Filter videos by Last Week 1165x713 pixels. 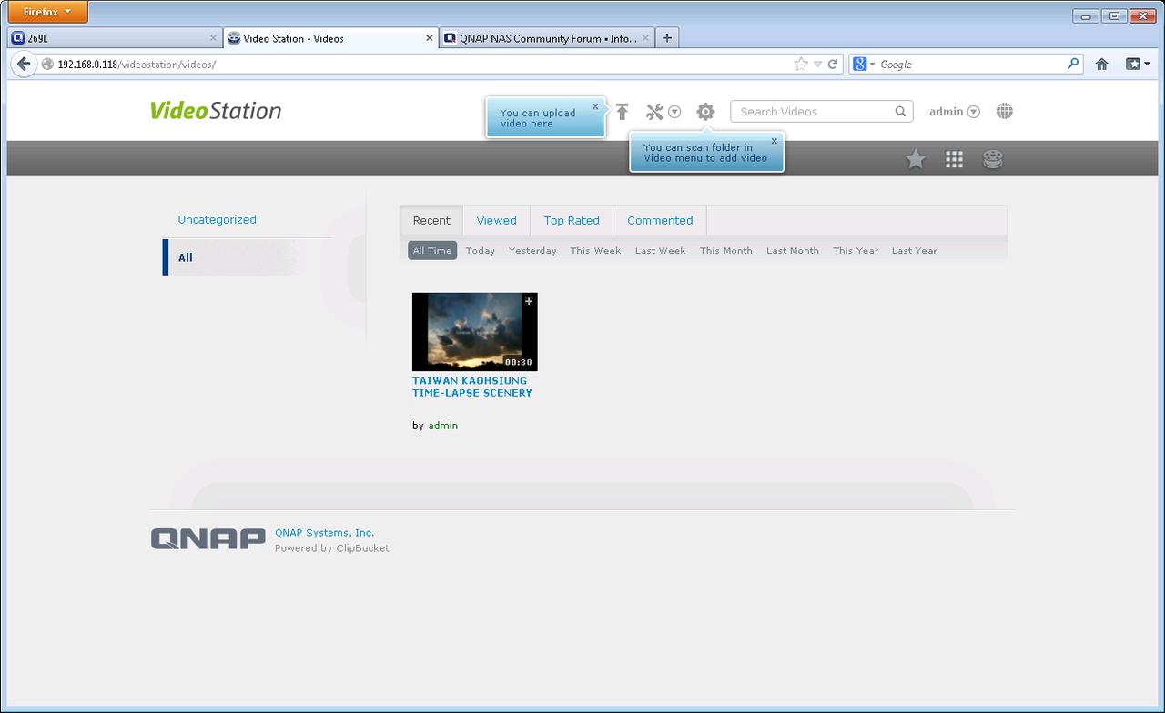(x=660, y=250)
